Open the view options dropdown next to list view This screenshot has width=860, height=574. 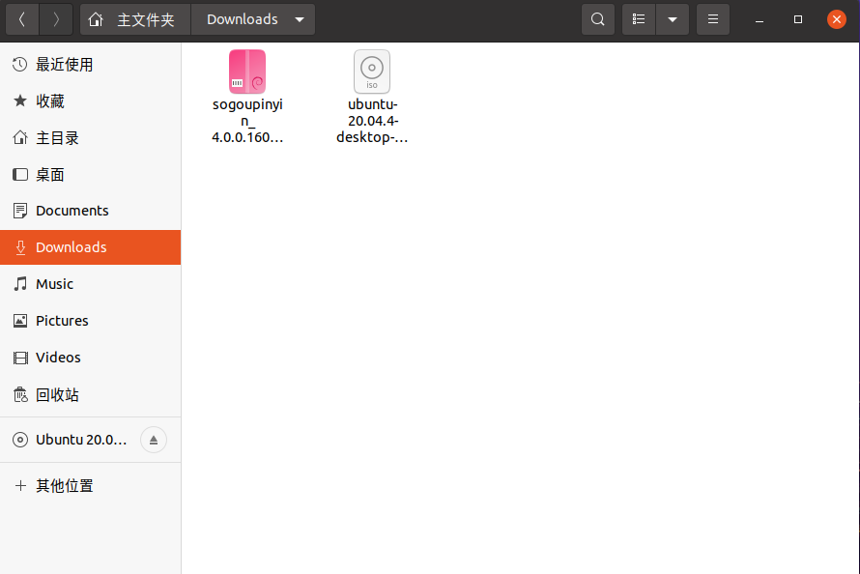673,18
